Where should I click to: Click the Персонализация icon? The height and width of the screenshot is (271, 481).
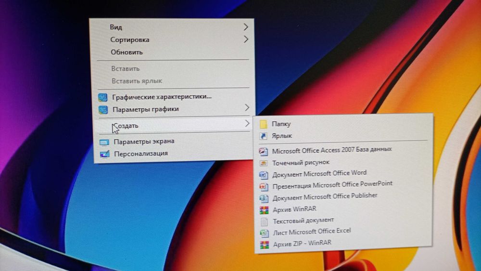click(x=104, y=154)
